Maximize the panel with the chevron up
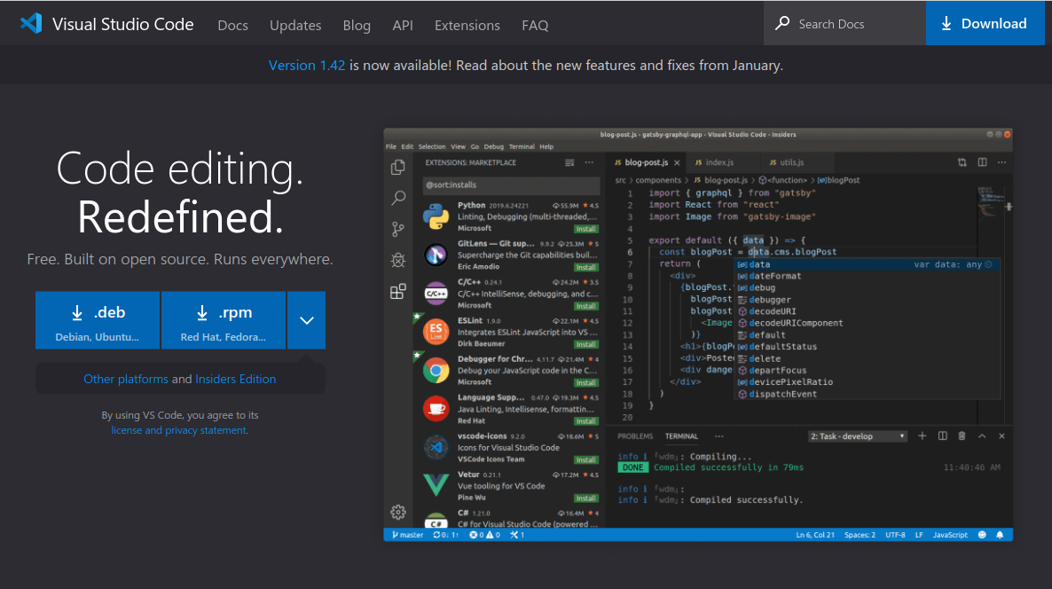 coord(982,436)
